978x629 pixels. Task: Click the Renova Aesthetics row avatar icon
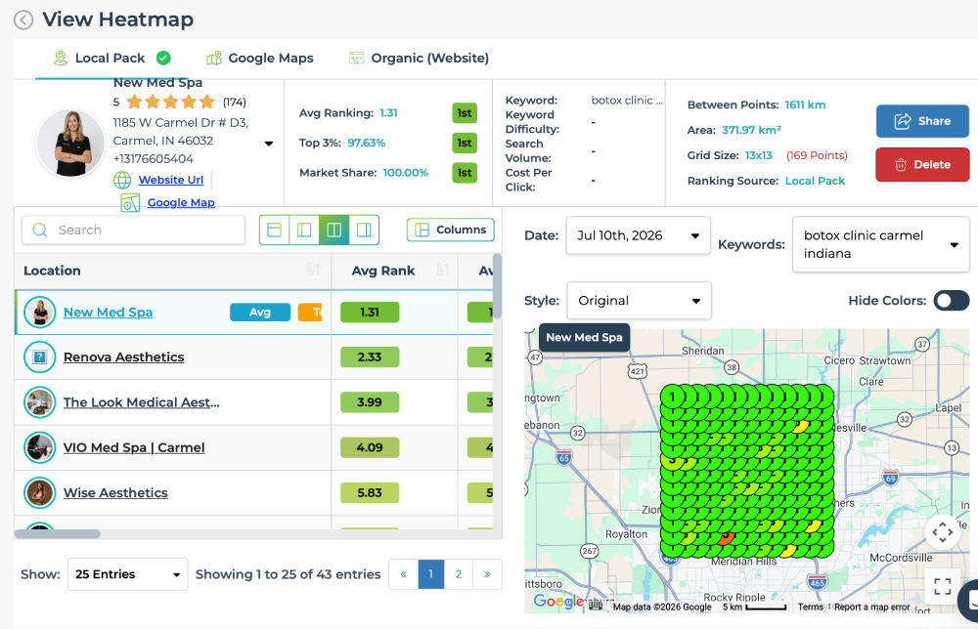(40, 357)
